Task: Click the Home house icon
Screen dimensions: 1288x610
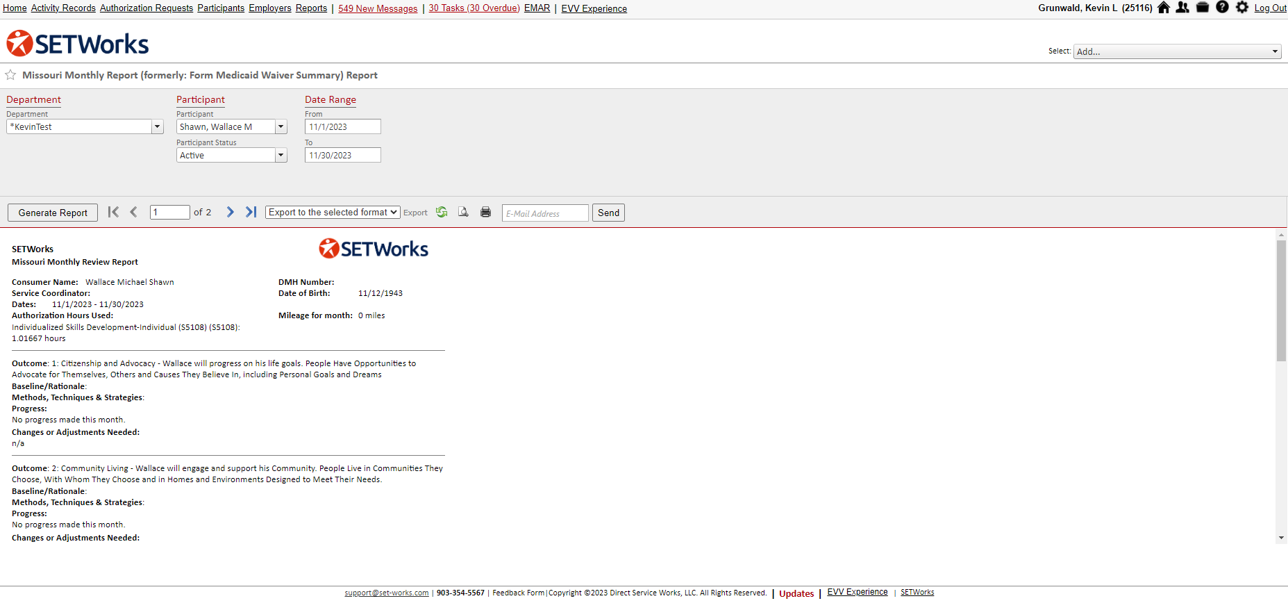Action: click(1164, 8)
